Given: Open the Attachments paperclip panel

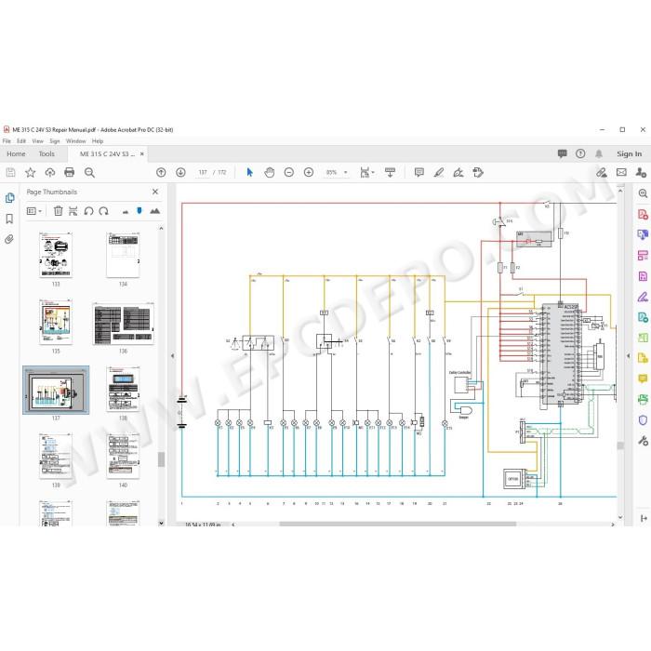Looking at the screenshot, I should pyautogui.click(x=9, y=239).
